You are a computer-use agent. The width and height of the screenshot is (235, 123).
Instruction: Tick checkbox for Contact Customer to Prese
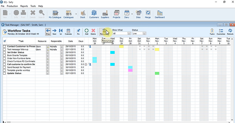click(4, 47)
